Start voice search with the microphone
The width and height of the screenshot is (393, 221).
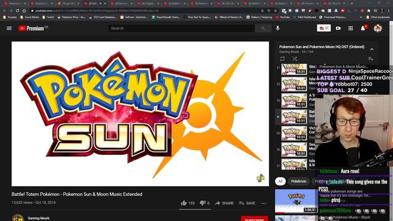pyautogui.click(x=278, y=28)
